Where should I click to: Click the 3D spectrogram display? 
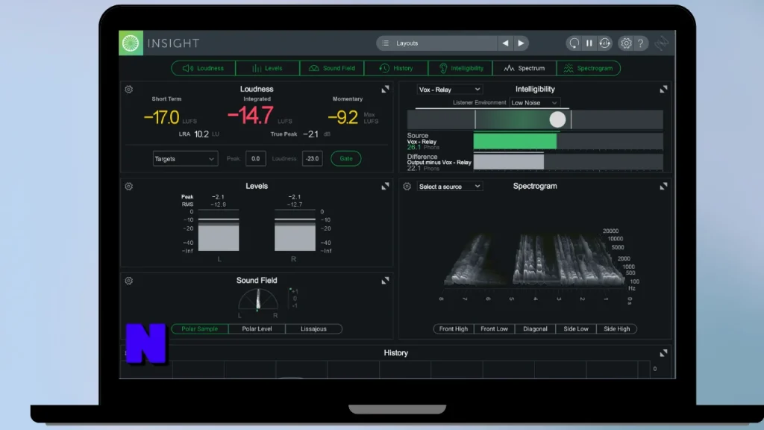pos(534,260)
